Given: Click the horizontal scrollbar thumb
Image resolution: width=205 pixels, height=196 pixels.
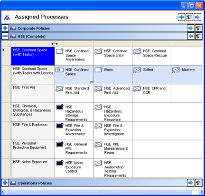Looking at the screenshot, I should coord(99,192).
